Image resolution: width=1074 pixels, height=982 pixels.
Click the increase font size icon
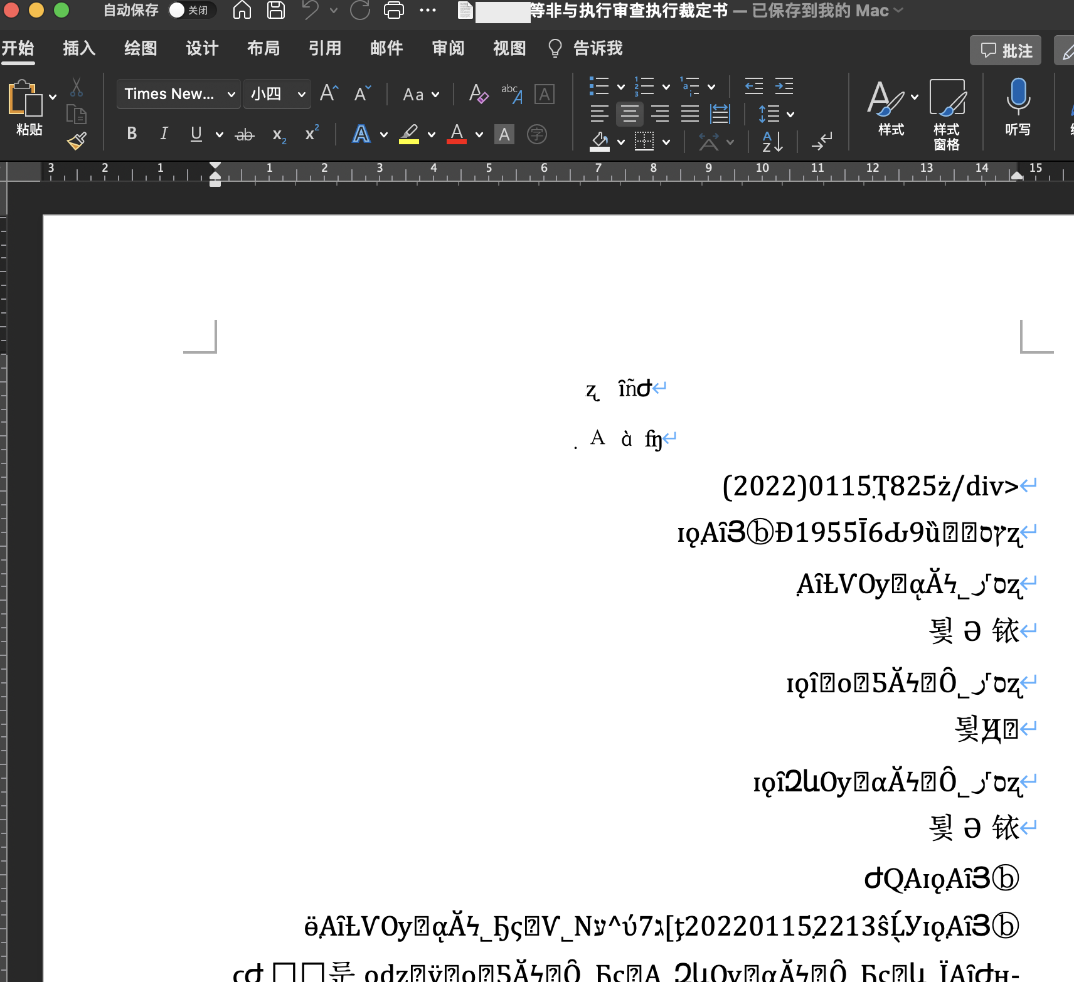pyautogui.click(x=329, y=94)
